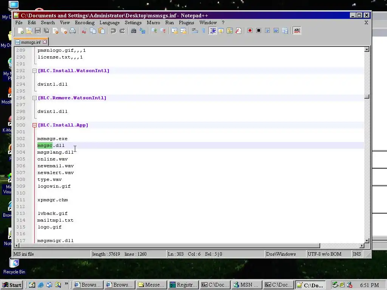Save the file using the toolbar Save icon
This screenshot has width=387, height=290.
pyautogui.click(x=38, y=31)
